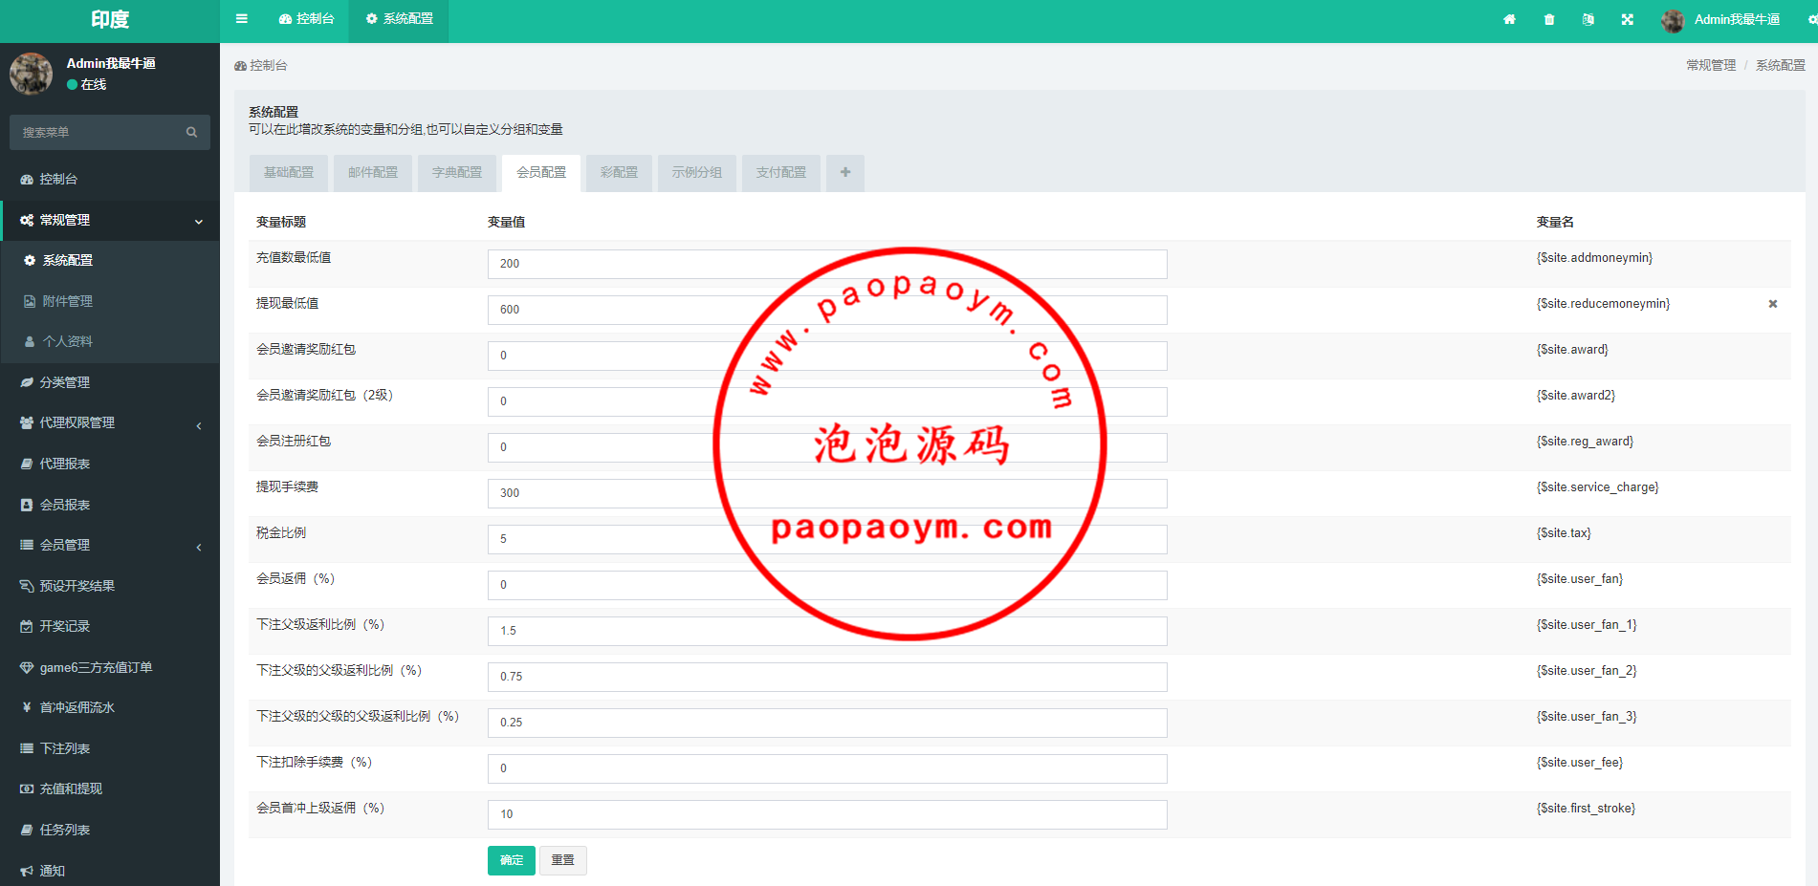Edit the 会员邀请奖励红包（2级） input field
This screenshot has height=886, width=1818.
point(827,401)
